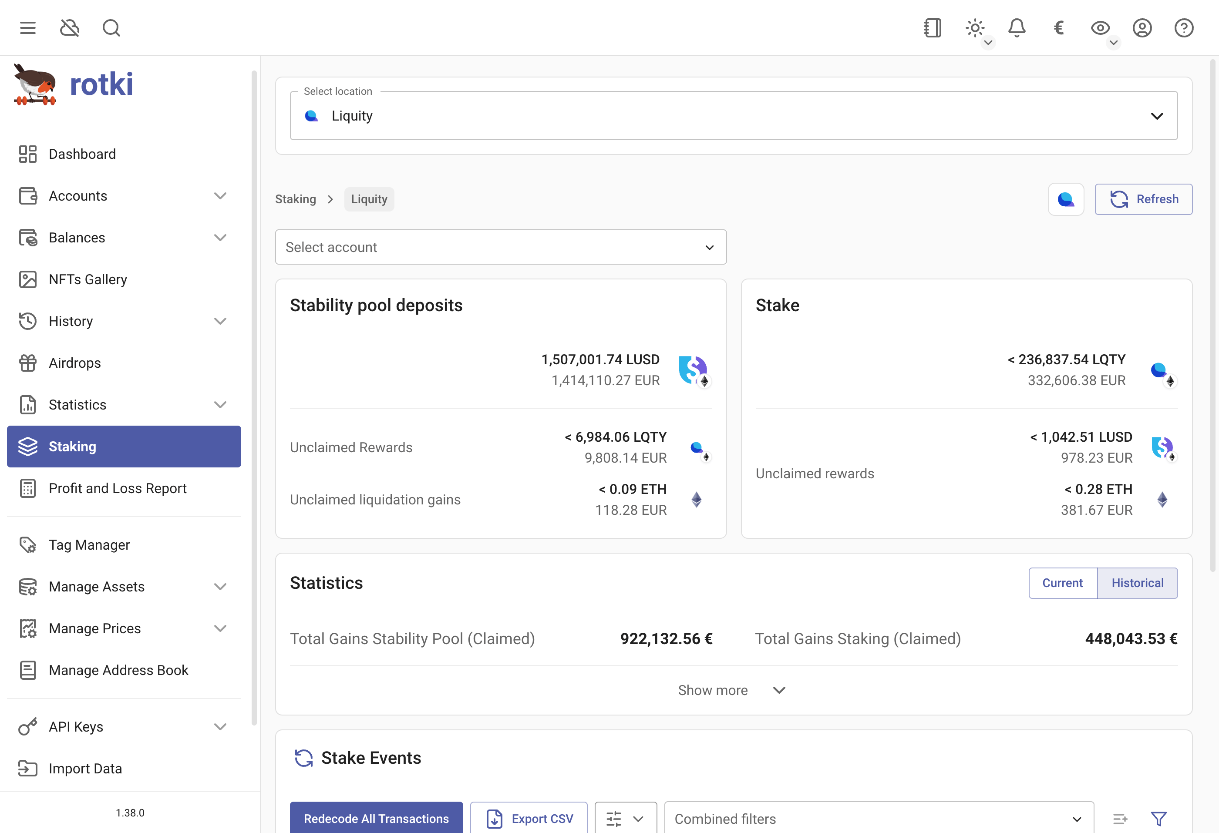The image size is (1219, 833).
Task: Select Staking in the sidebar
Action: click(124, 447)
